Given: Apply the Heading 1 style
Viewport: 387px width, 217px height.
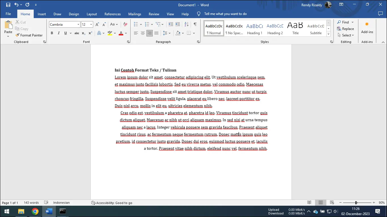Looking at the screenshot, I should pos(254,29).
